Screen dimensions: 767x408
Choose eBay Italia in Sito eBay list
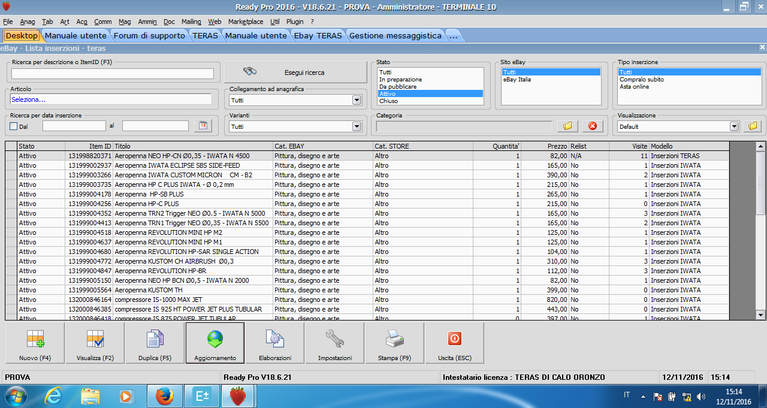point(551,80)
